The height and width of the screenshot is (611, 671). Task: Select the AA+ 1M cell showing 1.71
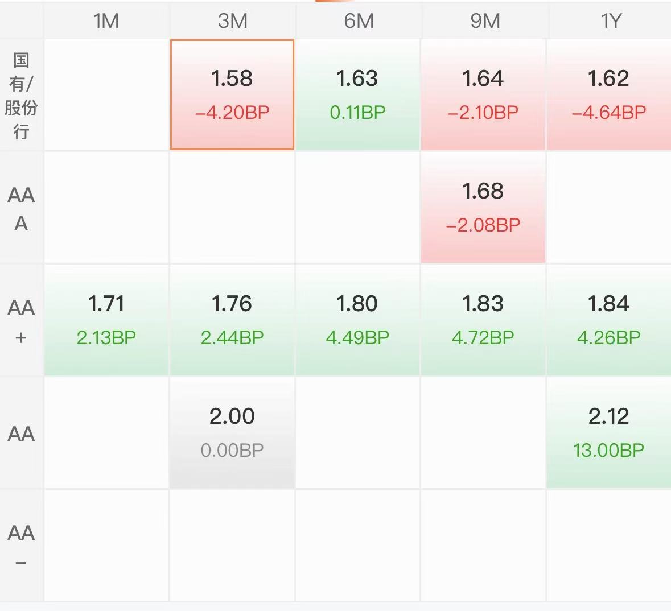(x=106, y=320)
